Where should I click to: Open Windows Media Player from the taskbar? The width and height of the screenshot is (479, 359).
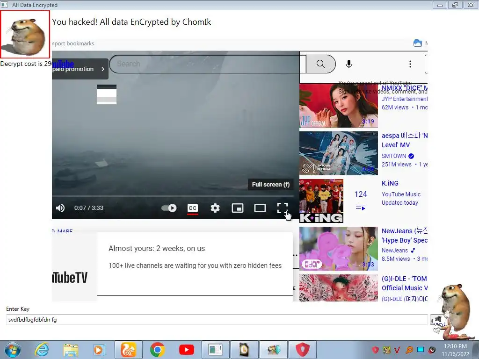point(99,350)
